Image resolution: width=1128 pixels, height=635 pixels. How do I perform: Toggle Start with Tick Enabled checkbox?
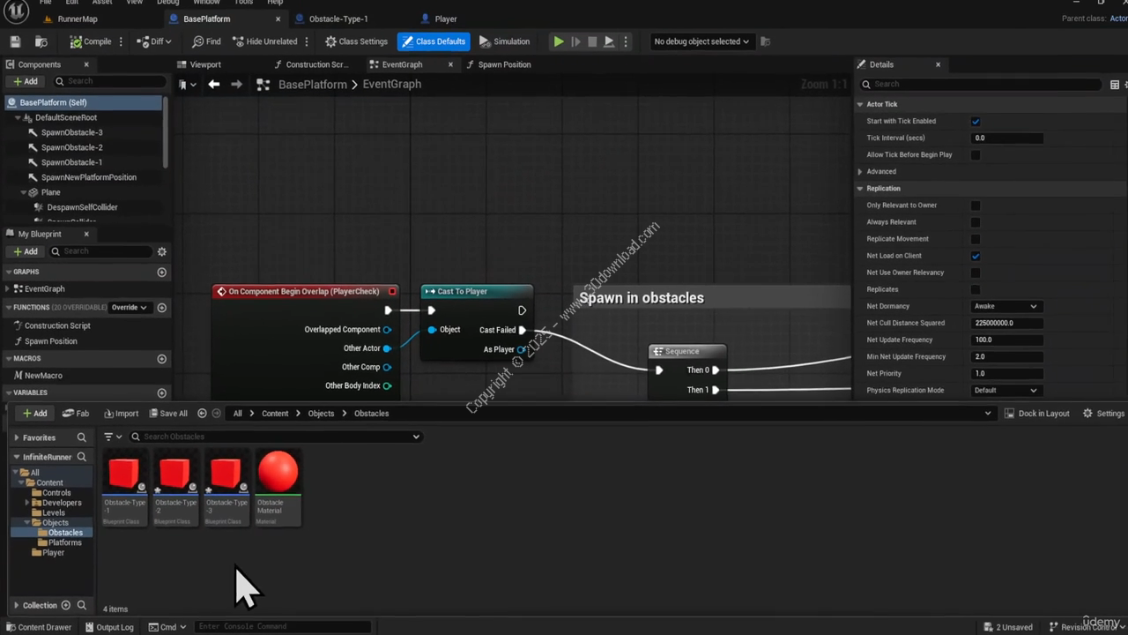(x=975, y=121)
